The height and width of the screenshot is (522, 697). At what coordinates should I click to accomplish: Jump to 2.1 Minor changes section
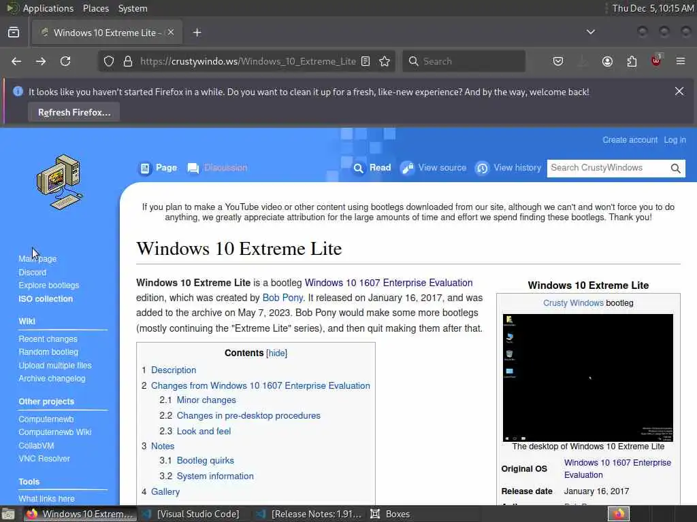click(x=206, y=400)
